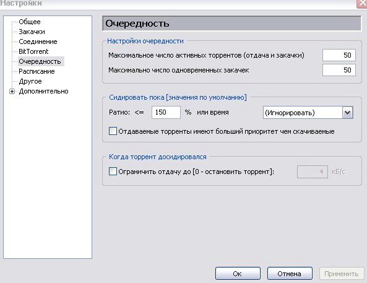The image size is (367, 283).
Task: Confirm settings with the Ок button
Action: tap(238, 274)
